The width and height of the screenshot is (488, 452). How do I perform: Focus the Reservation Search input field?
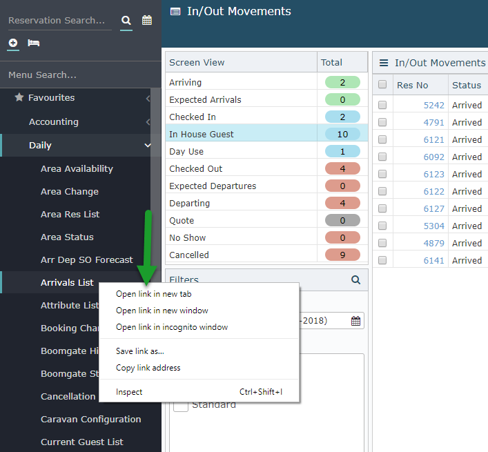click(60, 21)
